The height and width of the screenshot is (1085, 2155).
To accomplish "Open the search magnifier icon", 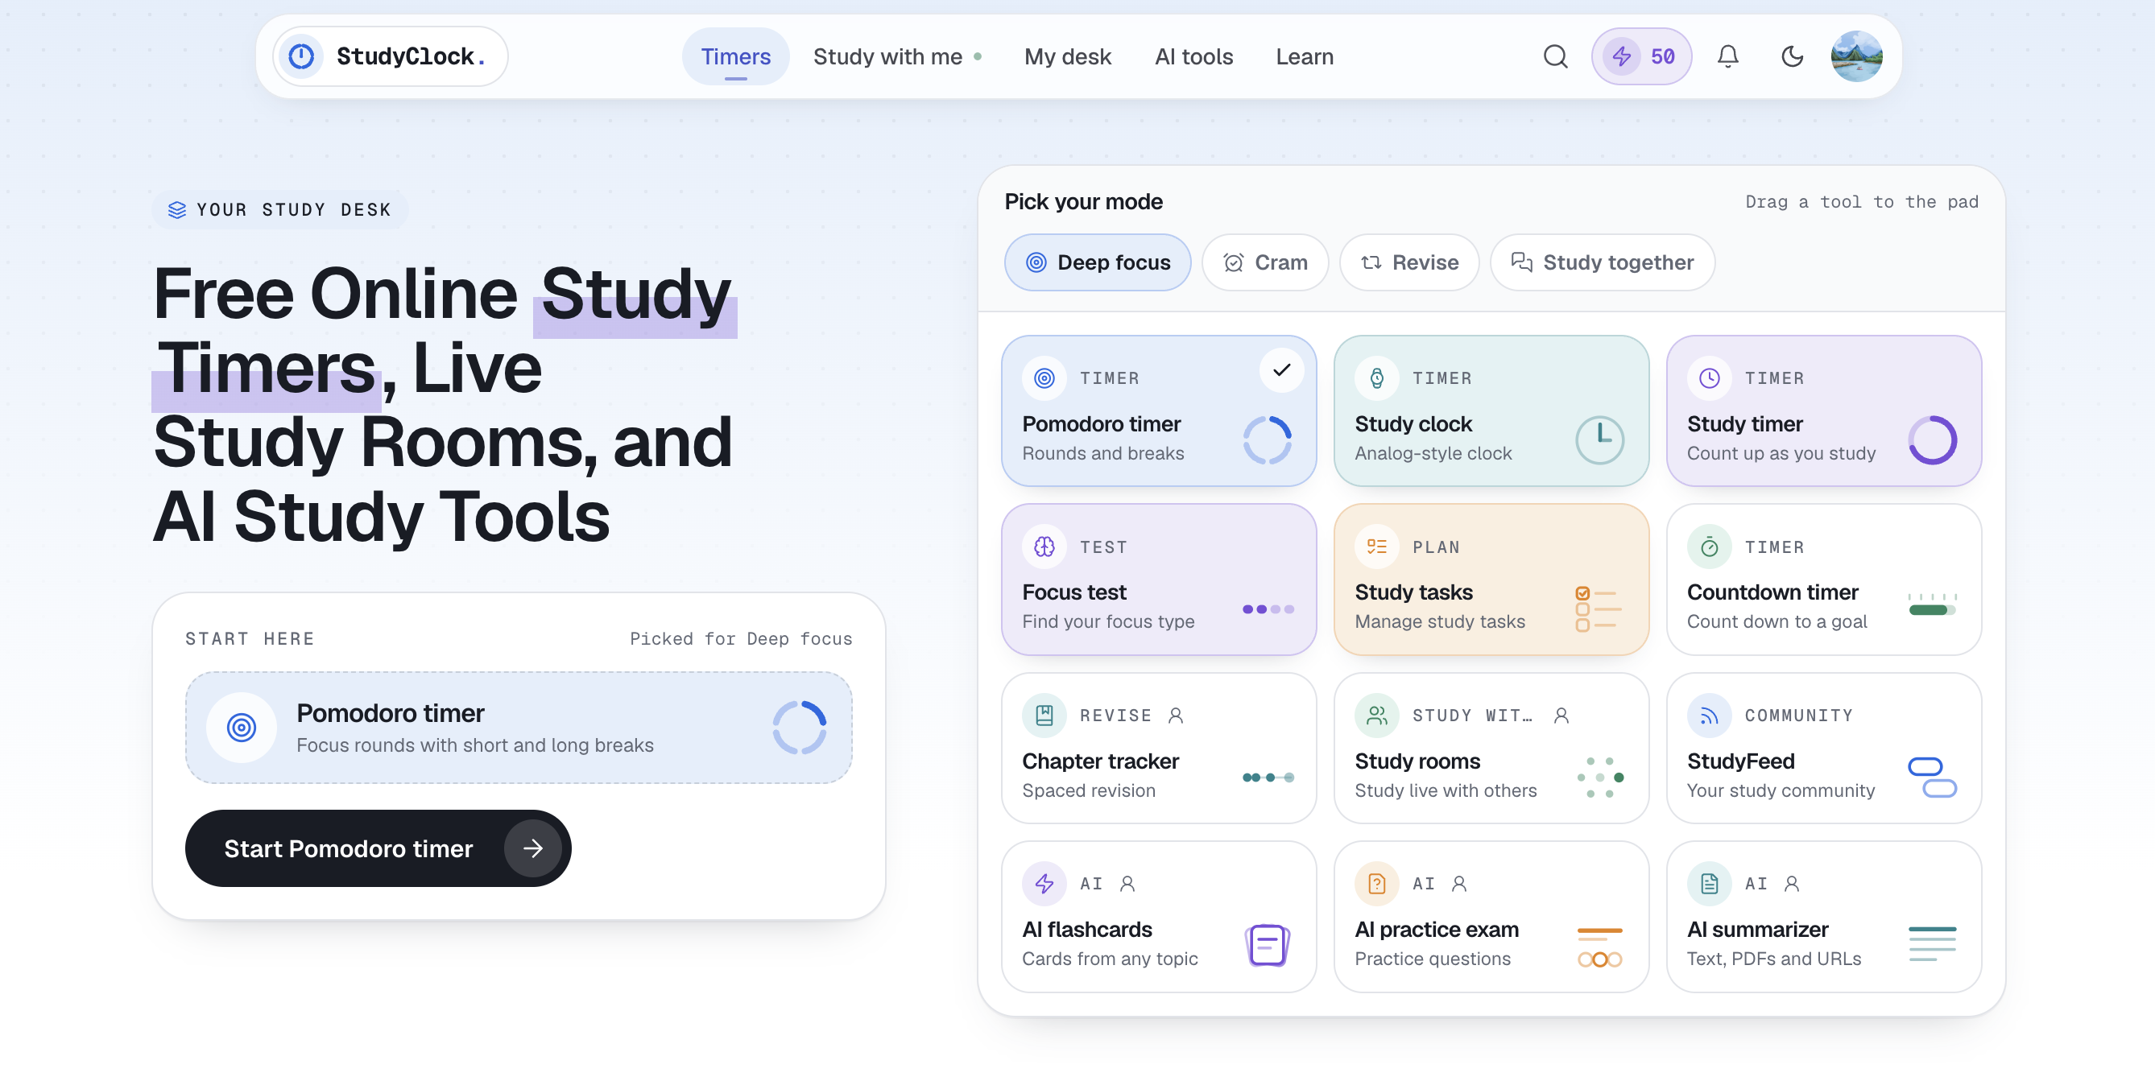I will click(x=1555, y=57).
